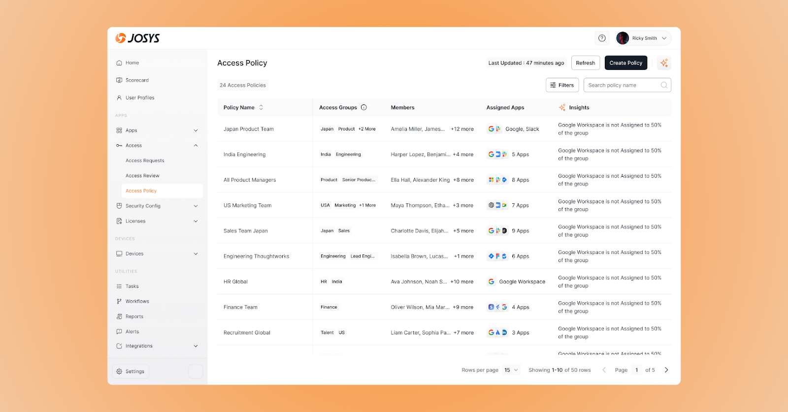The height and width of the screenshot is (412, 788).
Task: Expand the Integrations chevron
Action: click(196, 346)
